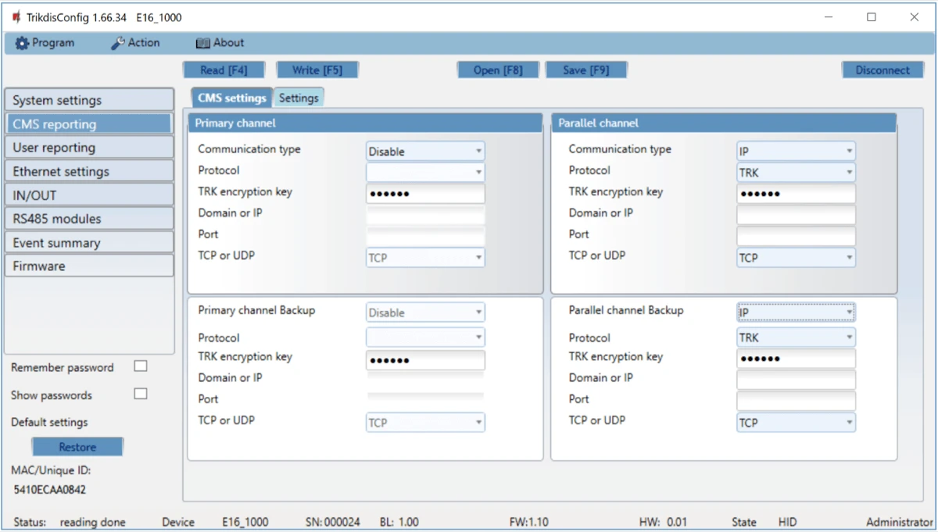The height and width of the screenshot is (532, 938).
Task: Click Parallel channel Domain or IP field
Action: [x=796, y=215]
